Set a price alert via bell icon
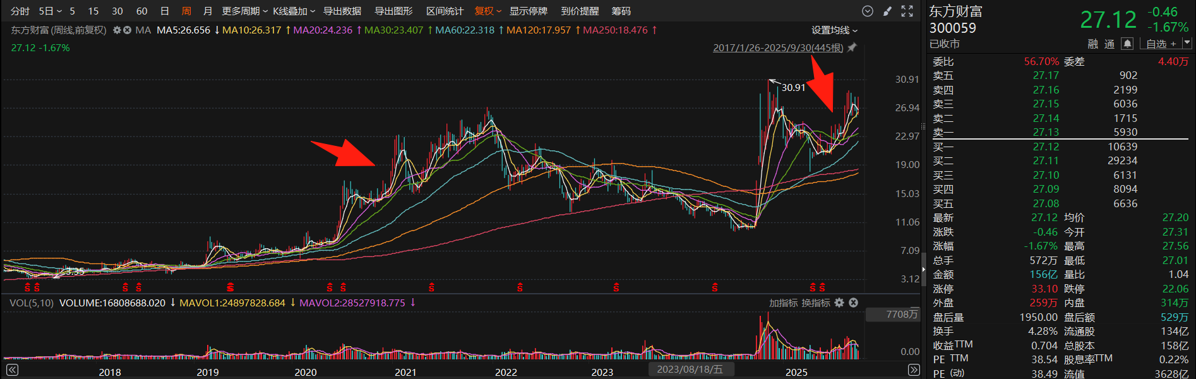Image resolution: width=1196 pixels, height=379 pixels. [1127, 44]
